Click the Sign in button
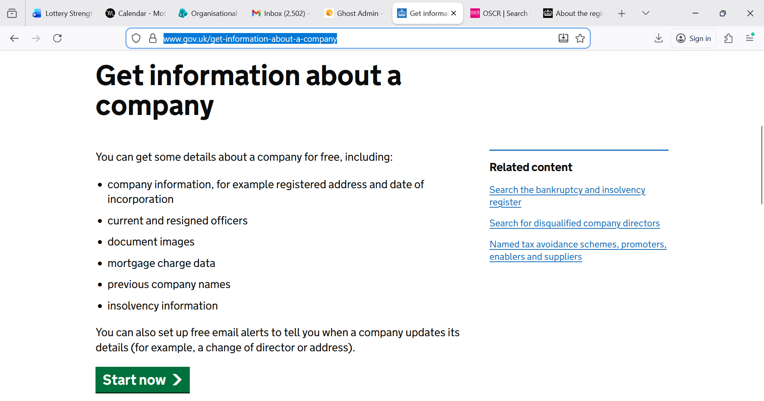 [694, 38]
